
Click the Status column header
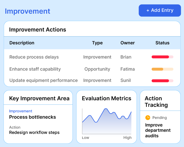point(162,43)
